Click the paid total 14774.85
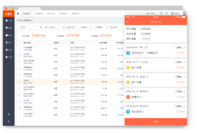 73,36
